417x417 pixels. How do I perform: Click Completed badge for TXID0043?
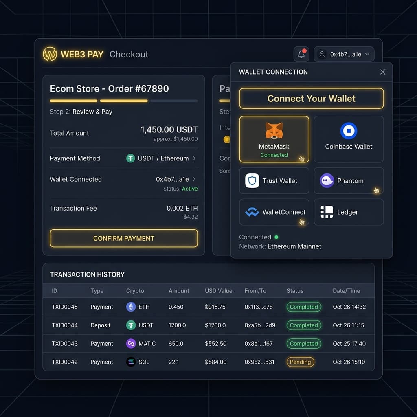(x=304, y=343)
